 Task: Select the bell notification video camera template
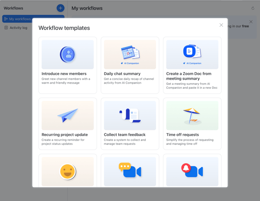click(x=192, y=171)
